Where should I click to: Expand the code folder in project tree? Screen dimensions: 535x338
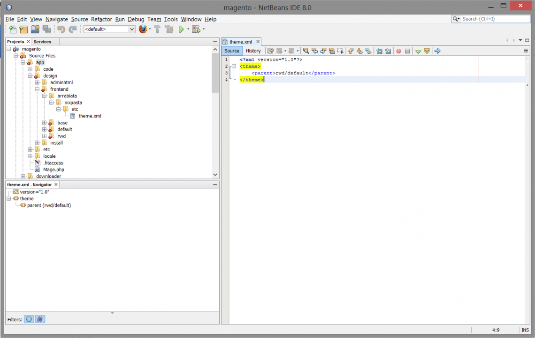[30, 69]
